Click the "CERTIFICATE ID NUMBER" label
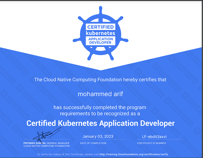 (x=151, y=143)
